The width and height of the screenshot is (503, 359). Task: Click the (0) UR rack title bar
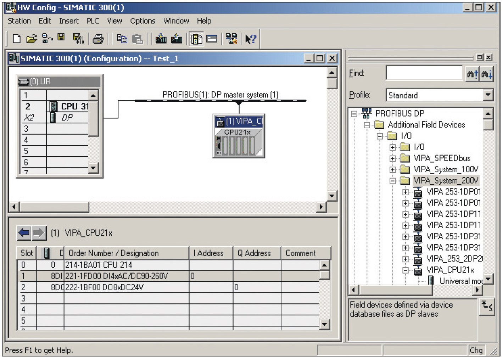click(59, 82)
